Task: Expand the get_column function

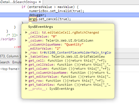Action: tap(26, 69)
